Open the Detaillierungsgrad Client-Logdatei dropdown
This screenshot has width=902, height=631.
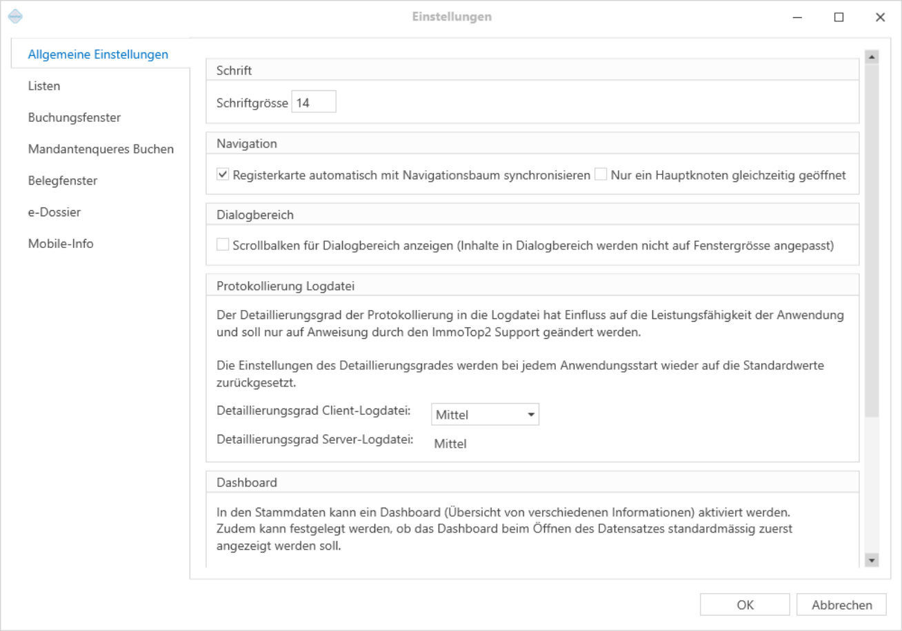coord(485,415)
